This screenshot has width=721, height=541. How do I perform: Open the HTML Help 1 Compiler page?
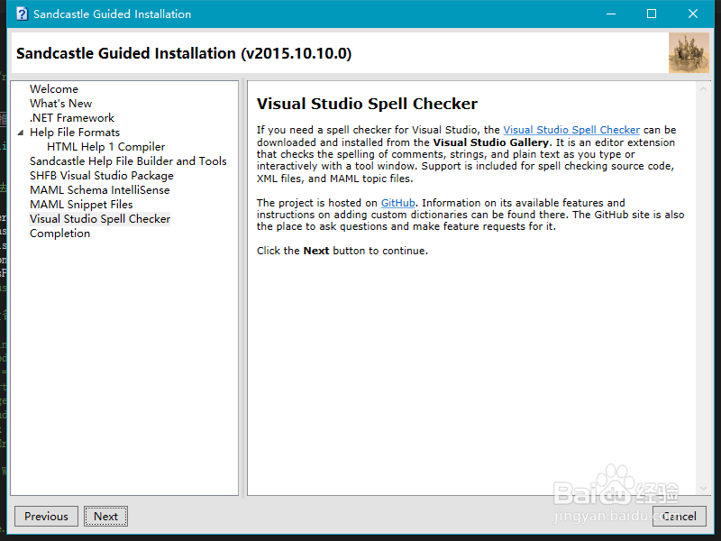[x=105, y=147]
